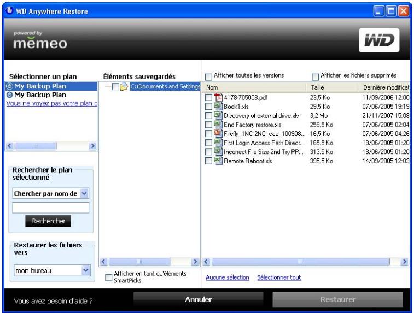This screenshot has height=313, width=414.
Task: Click the icon of the unselected My Backup Plan
Action: pyautogui.click(x=9, y=95)
